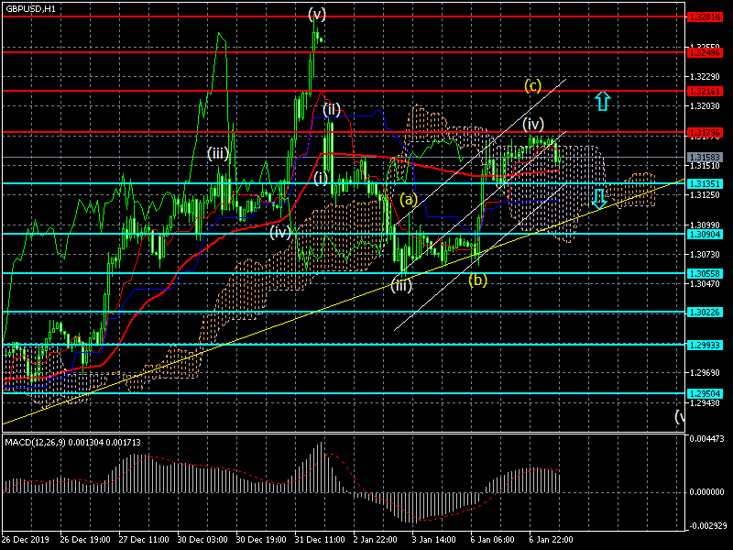
Task: Select the 0.000000 MACD zero level value
Action: coord(707,492)
